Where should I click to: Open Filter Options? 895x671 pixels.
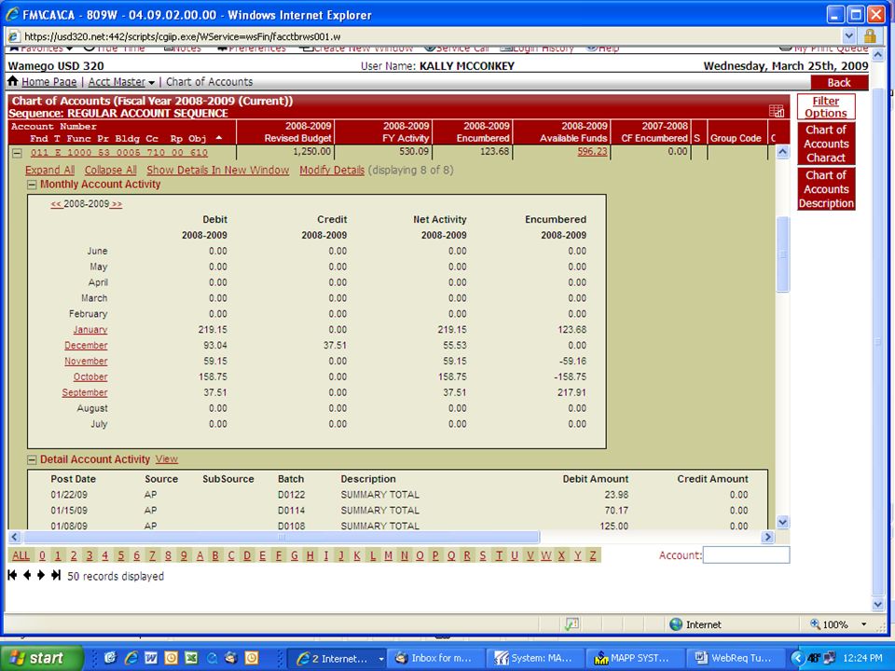pos(826,106)
